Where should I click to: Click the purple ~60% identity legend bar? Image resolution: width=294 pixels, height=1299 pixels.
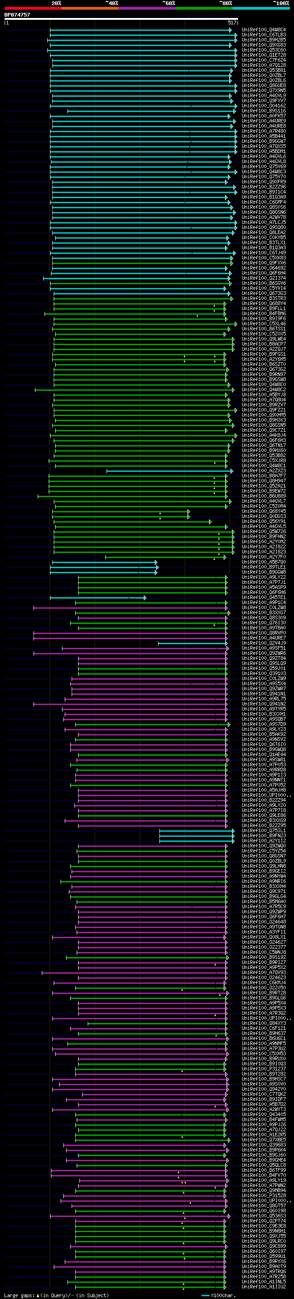[x=147, y=8]
